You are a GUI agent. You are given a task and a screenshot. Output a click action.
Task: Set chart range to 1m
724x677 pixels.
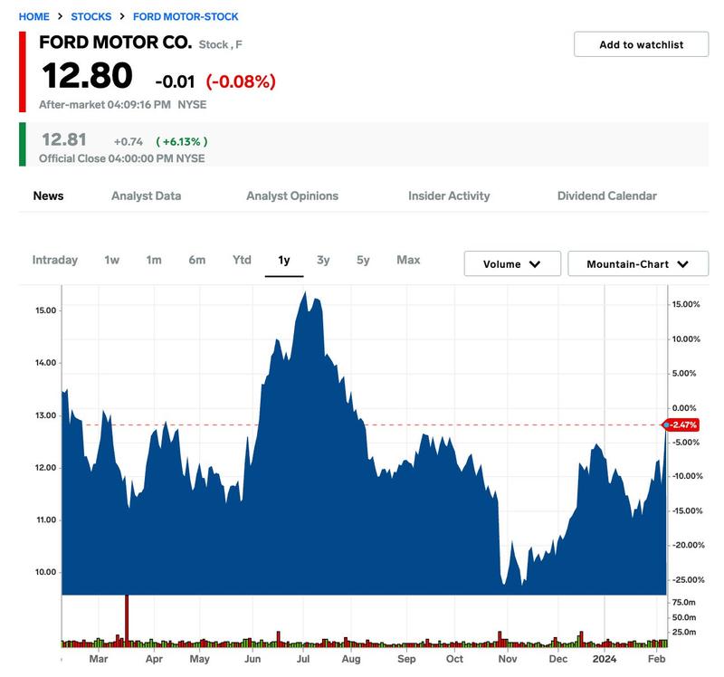pyautogui.click(x=154, y=260)
